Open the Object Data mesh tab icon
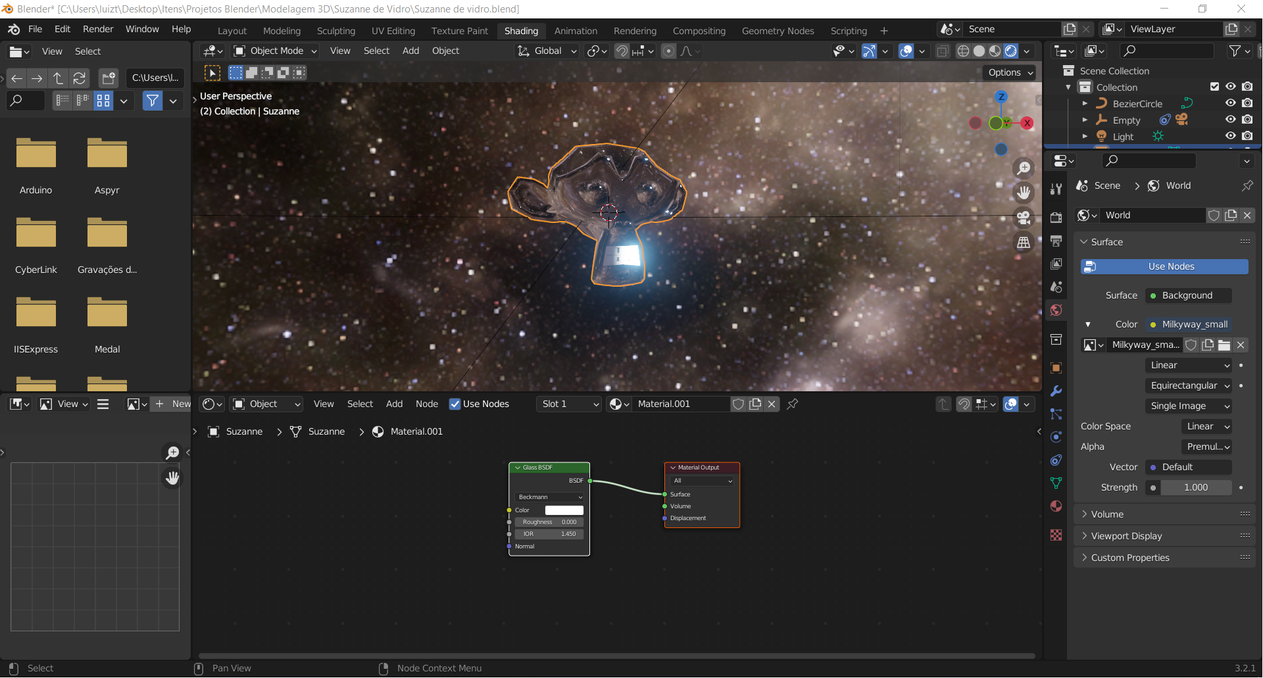This screenshot has height=678, width=1263. [x=1056, y=483]
